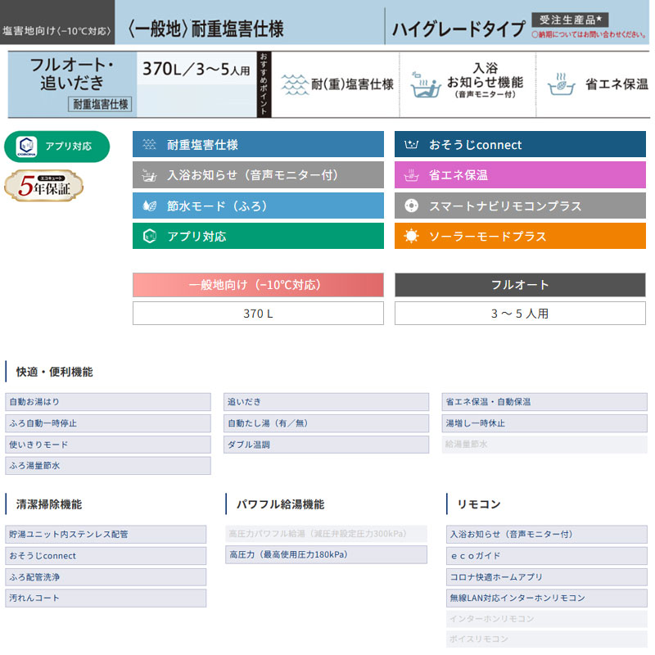
Task: Enable the ダブル温調 feature
Action: tap(325, 445)
